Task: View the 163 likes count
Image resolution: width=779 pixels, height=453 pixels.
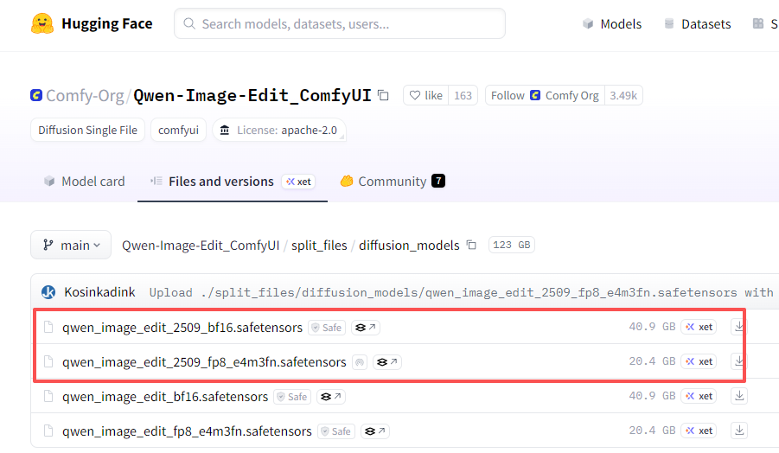Action: pos(463,95)
